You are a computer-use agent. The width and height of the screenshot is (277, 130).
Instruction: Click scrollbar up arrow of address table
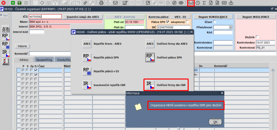coord(272,70)
